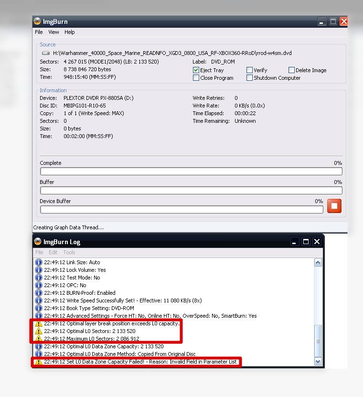Close the ImgBurn main window

click(x=343, y=21)
